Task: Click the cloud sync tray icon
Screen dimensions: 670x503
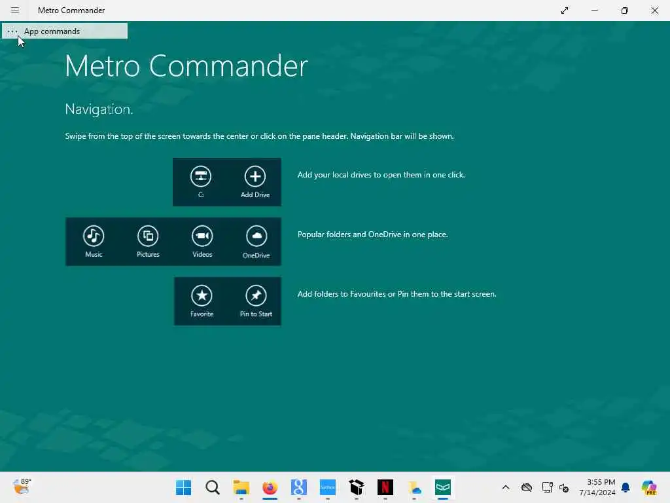Action: 527,487
